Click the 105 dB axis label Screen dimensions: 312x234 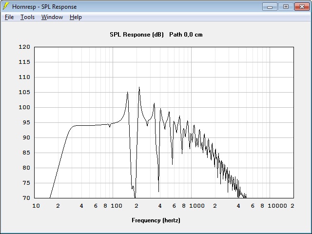(x=24, y=92)
